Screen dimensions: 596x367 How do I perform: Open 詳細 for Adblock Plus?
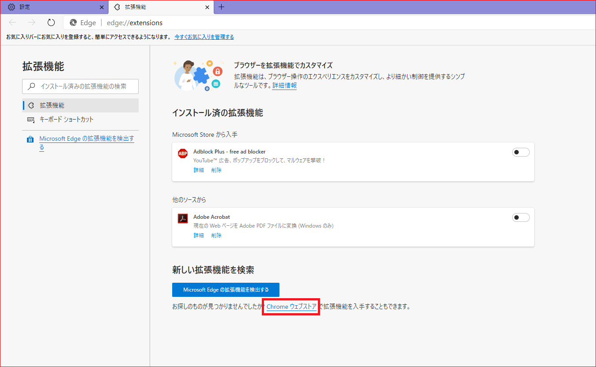pos(199,170)
